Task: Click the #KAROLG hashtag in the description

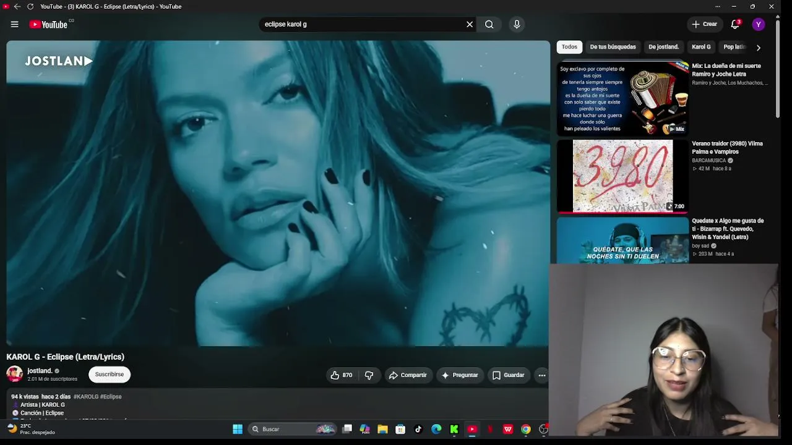Action: [86, 397]
